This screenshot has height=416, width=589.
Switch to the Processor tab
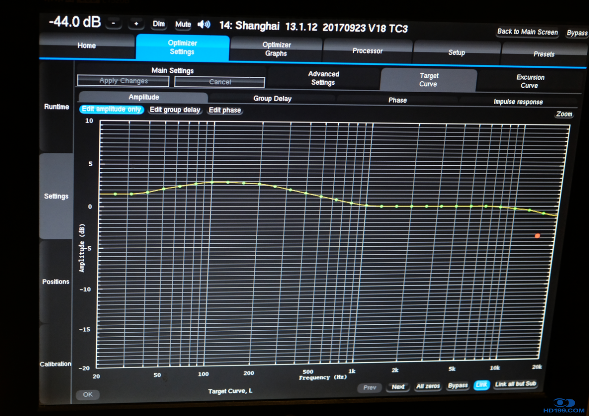(x=367, y=50)
